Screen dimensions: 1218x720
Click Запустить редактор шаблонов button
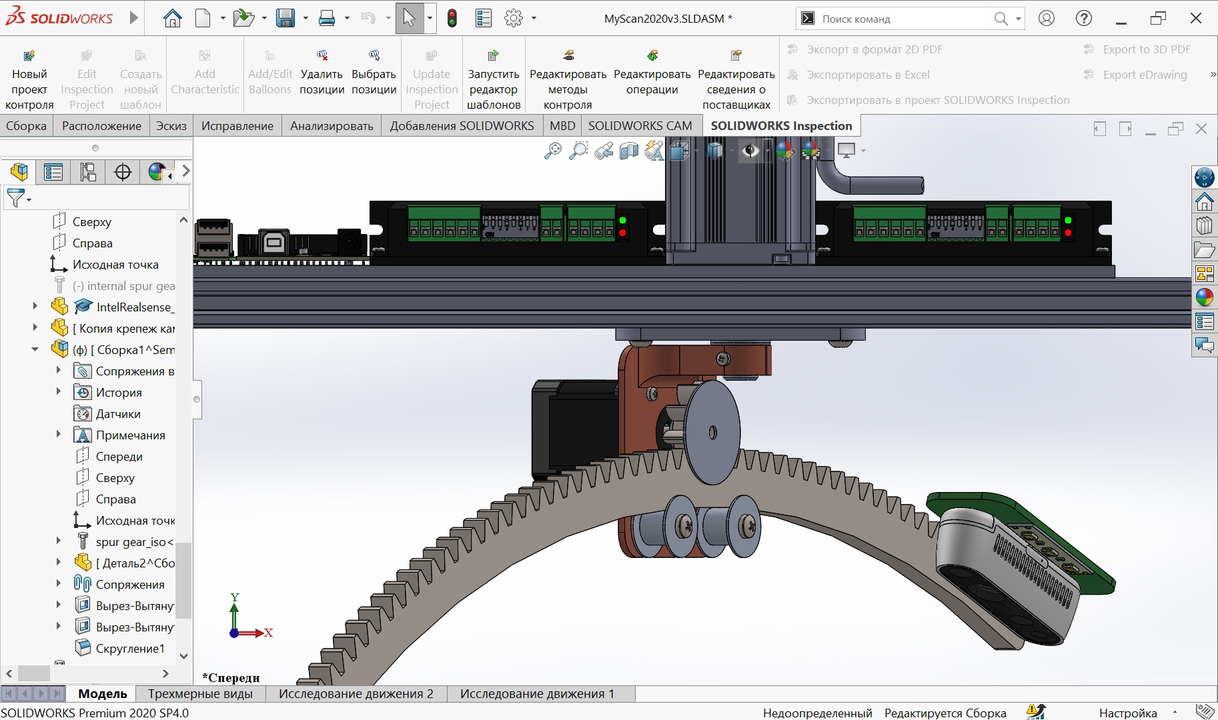(x=493, y=80)
